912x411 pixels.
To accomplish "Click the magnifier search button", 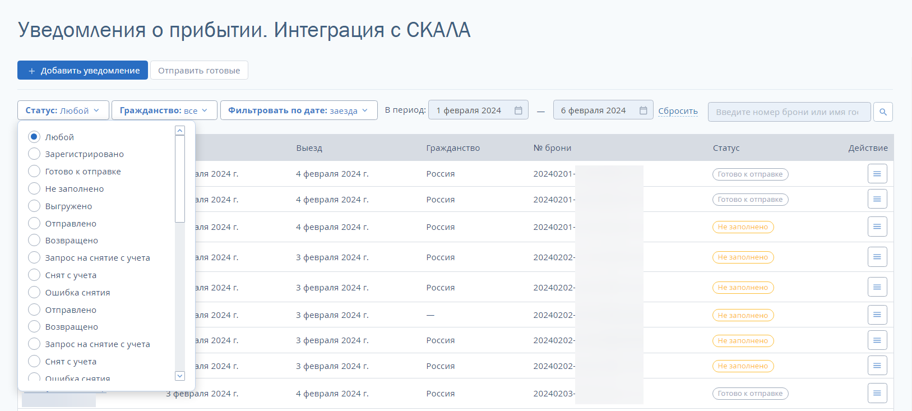I will 883,112.
